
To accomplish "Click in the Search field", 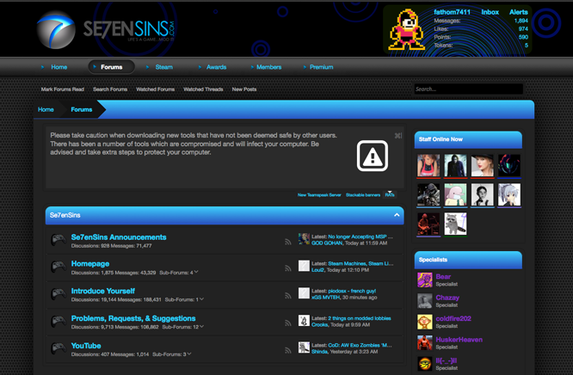I will 469,89.
